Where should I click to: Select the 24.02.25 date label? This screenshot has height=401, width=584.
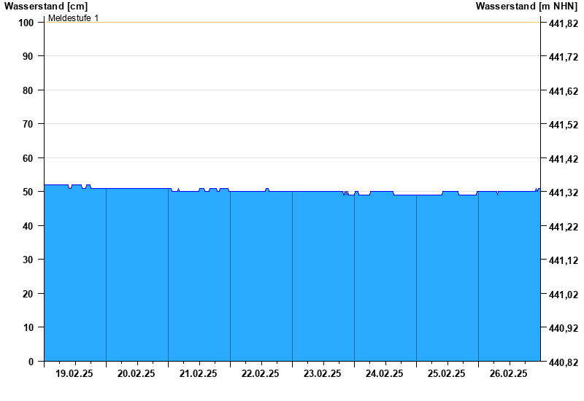tap(385, 374)
